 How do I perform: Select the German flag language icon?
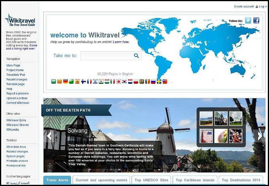(66, 81)
